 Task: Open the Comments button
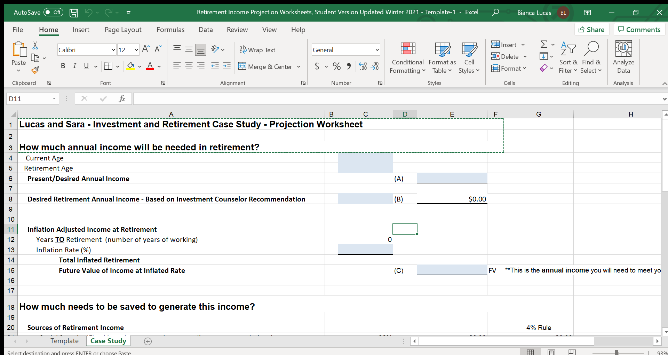[x=639, y=30]
